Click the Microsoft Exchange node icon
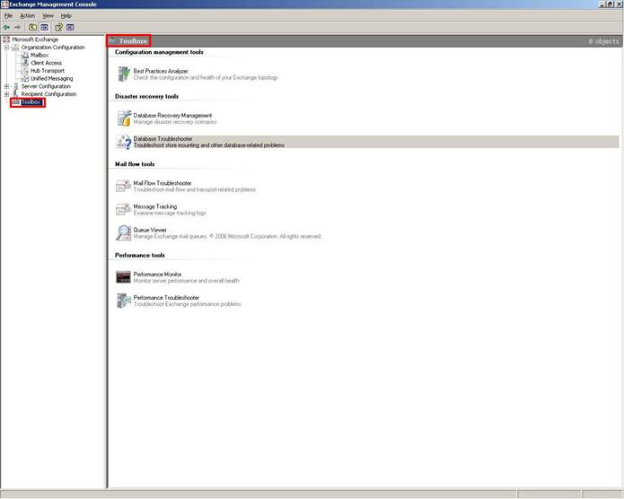 (6, 39)
